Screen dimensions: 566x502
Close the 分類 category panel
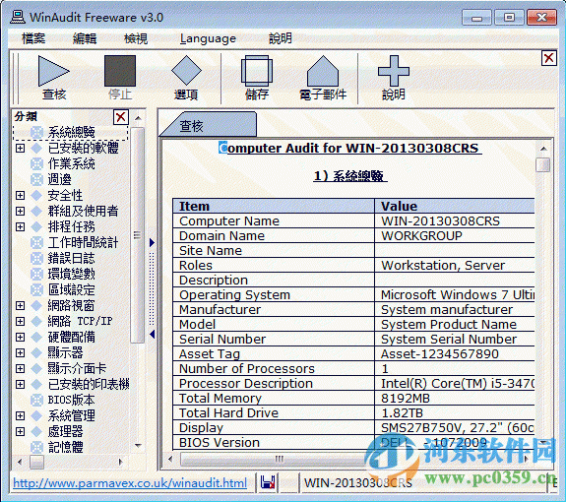tap(121, 117)
